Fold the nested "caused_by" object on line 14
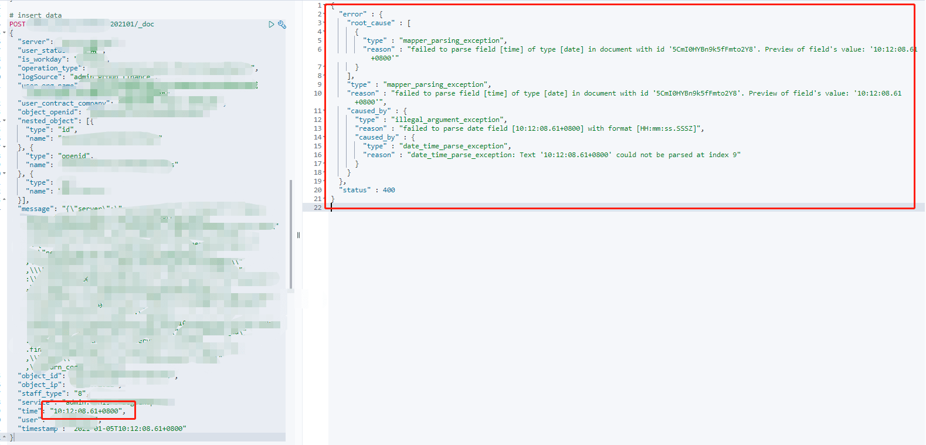Image resolution: width=926 pixels, height=445 pixels. coord(325,137)
